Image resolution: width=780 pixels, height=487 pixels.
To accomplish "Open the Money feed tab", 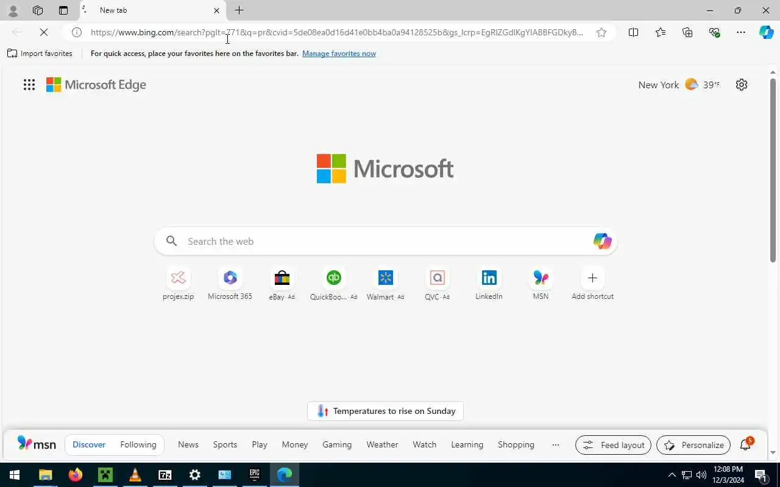I will tap(295, 444).
